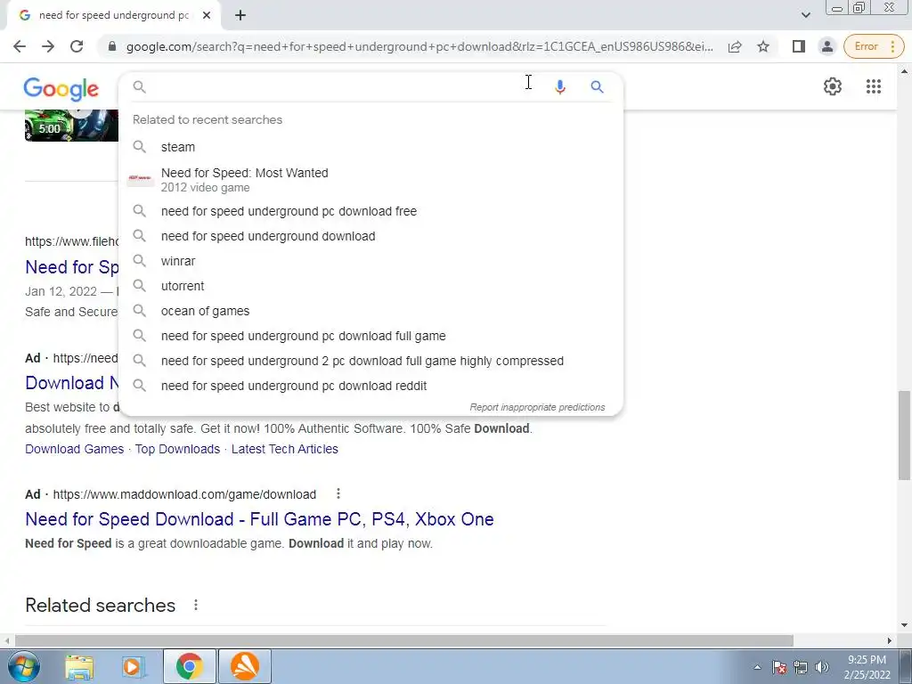
Task: Open the Windows Start menu
Action: pos(24,666)
